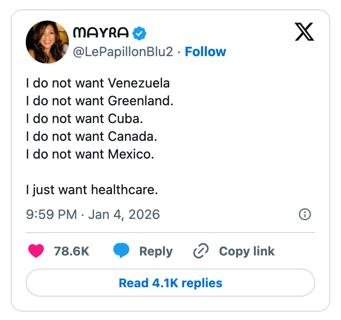Viewport: 341px width, 320px height.
Task: Click the MAYRA display name
Action: point(101,33)
